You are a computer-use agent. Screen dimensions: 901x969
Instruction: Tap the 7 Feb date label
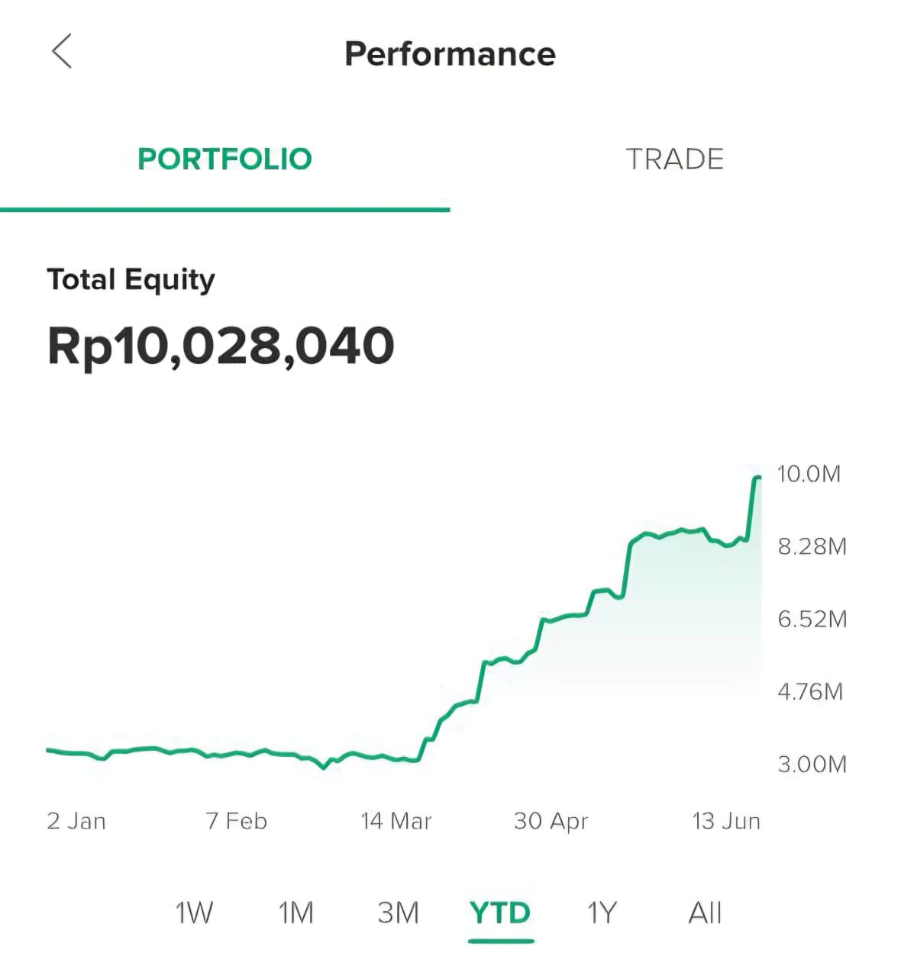pyautogui.click(x=237, y=821)
